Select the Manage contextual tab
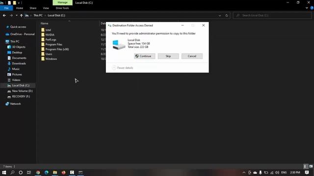 [x=62, y=2]
